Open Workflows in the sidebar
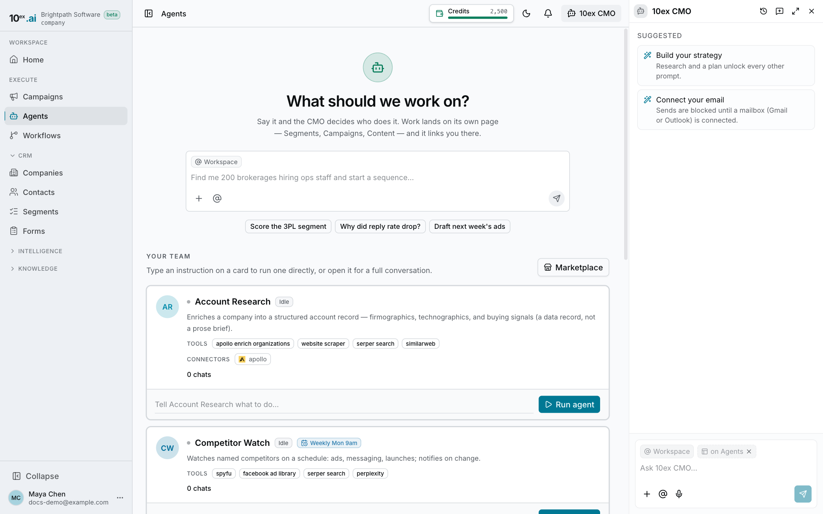This screenshot has width=823, height=514. pos(66,136)
